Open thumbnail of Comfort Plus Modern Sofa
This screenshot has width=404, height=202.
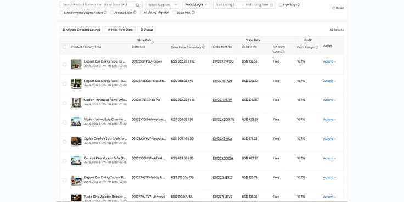76,161
